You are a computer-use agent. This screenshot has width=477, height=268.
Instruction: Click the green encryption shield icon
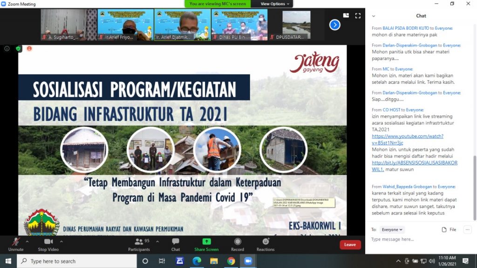click(18, 48)
